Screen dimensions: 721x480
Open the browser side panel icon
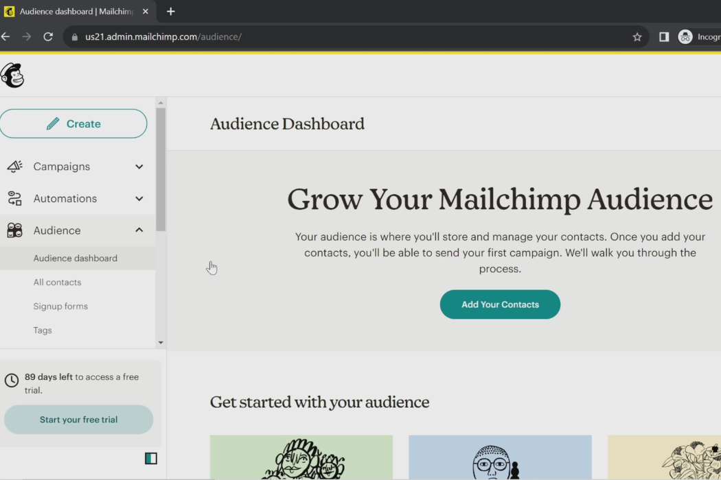click(663, 37)
